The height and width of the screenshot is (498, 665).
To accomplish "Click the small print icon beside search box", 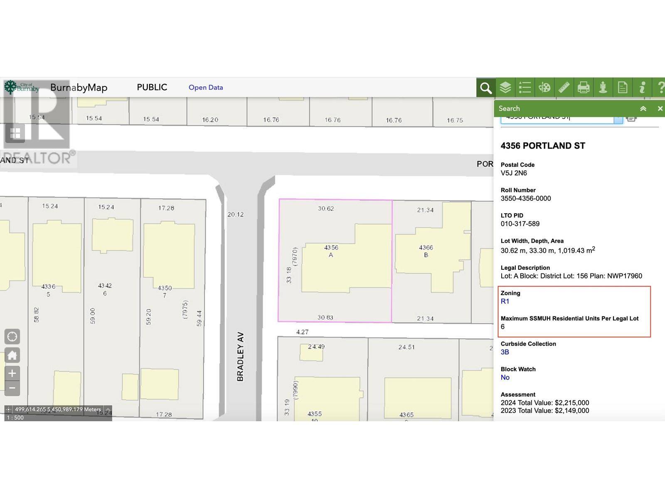I will click(631, 119).
